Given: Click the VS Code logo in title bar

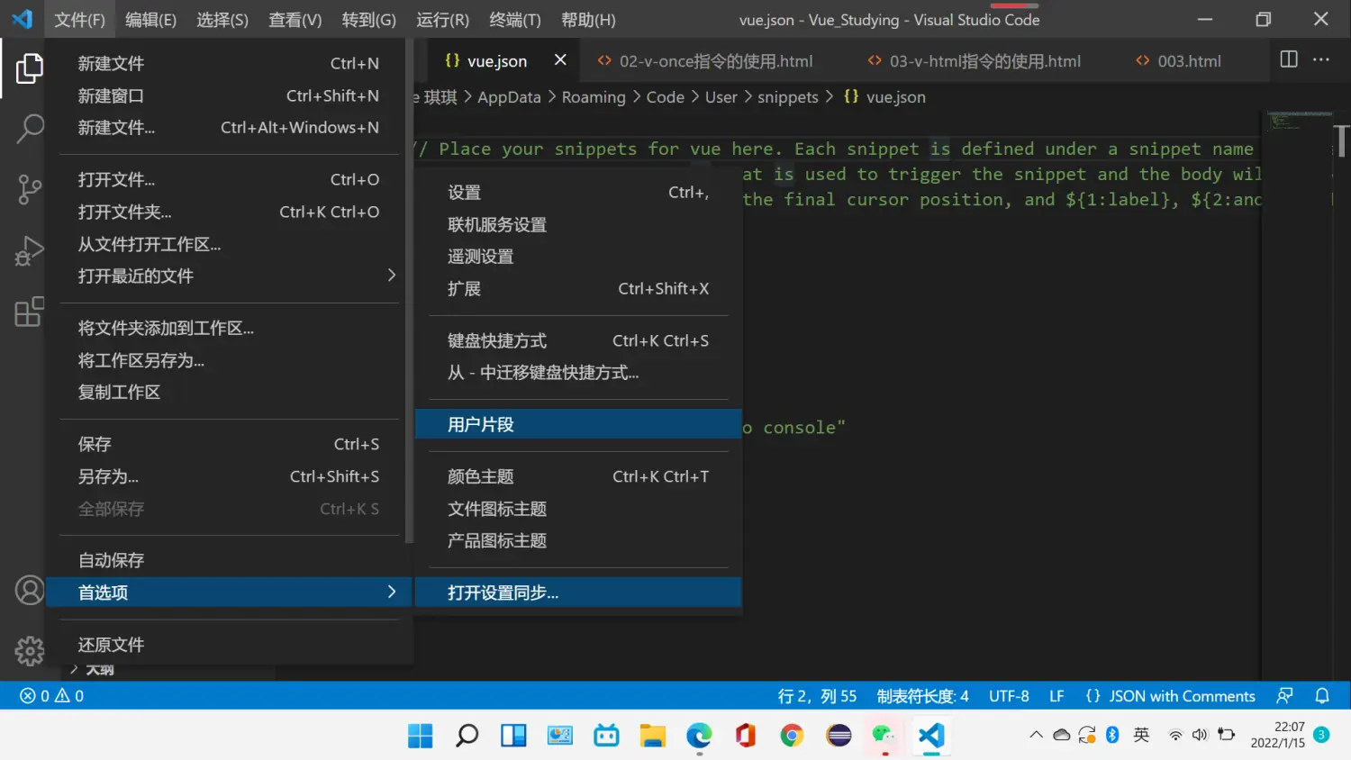Looking at the screenshot, I should 22,19.
